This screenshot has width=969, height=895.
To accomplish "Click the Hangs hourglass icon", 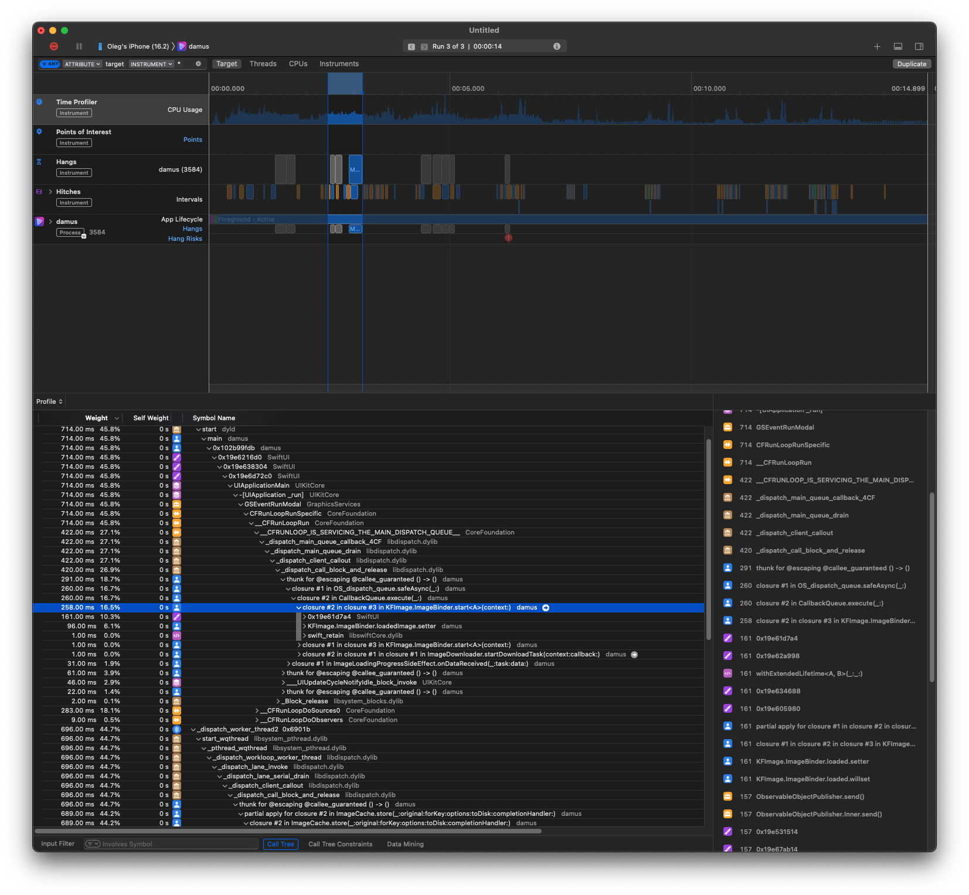I will 39,162.
